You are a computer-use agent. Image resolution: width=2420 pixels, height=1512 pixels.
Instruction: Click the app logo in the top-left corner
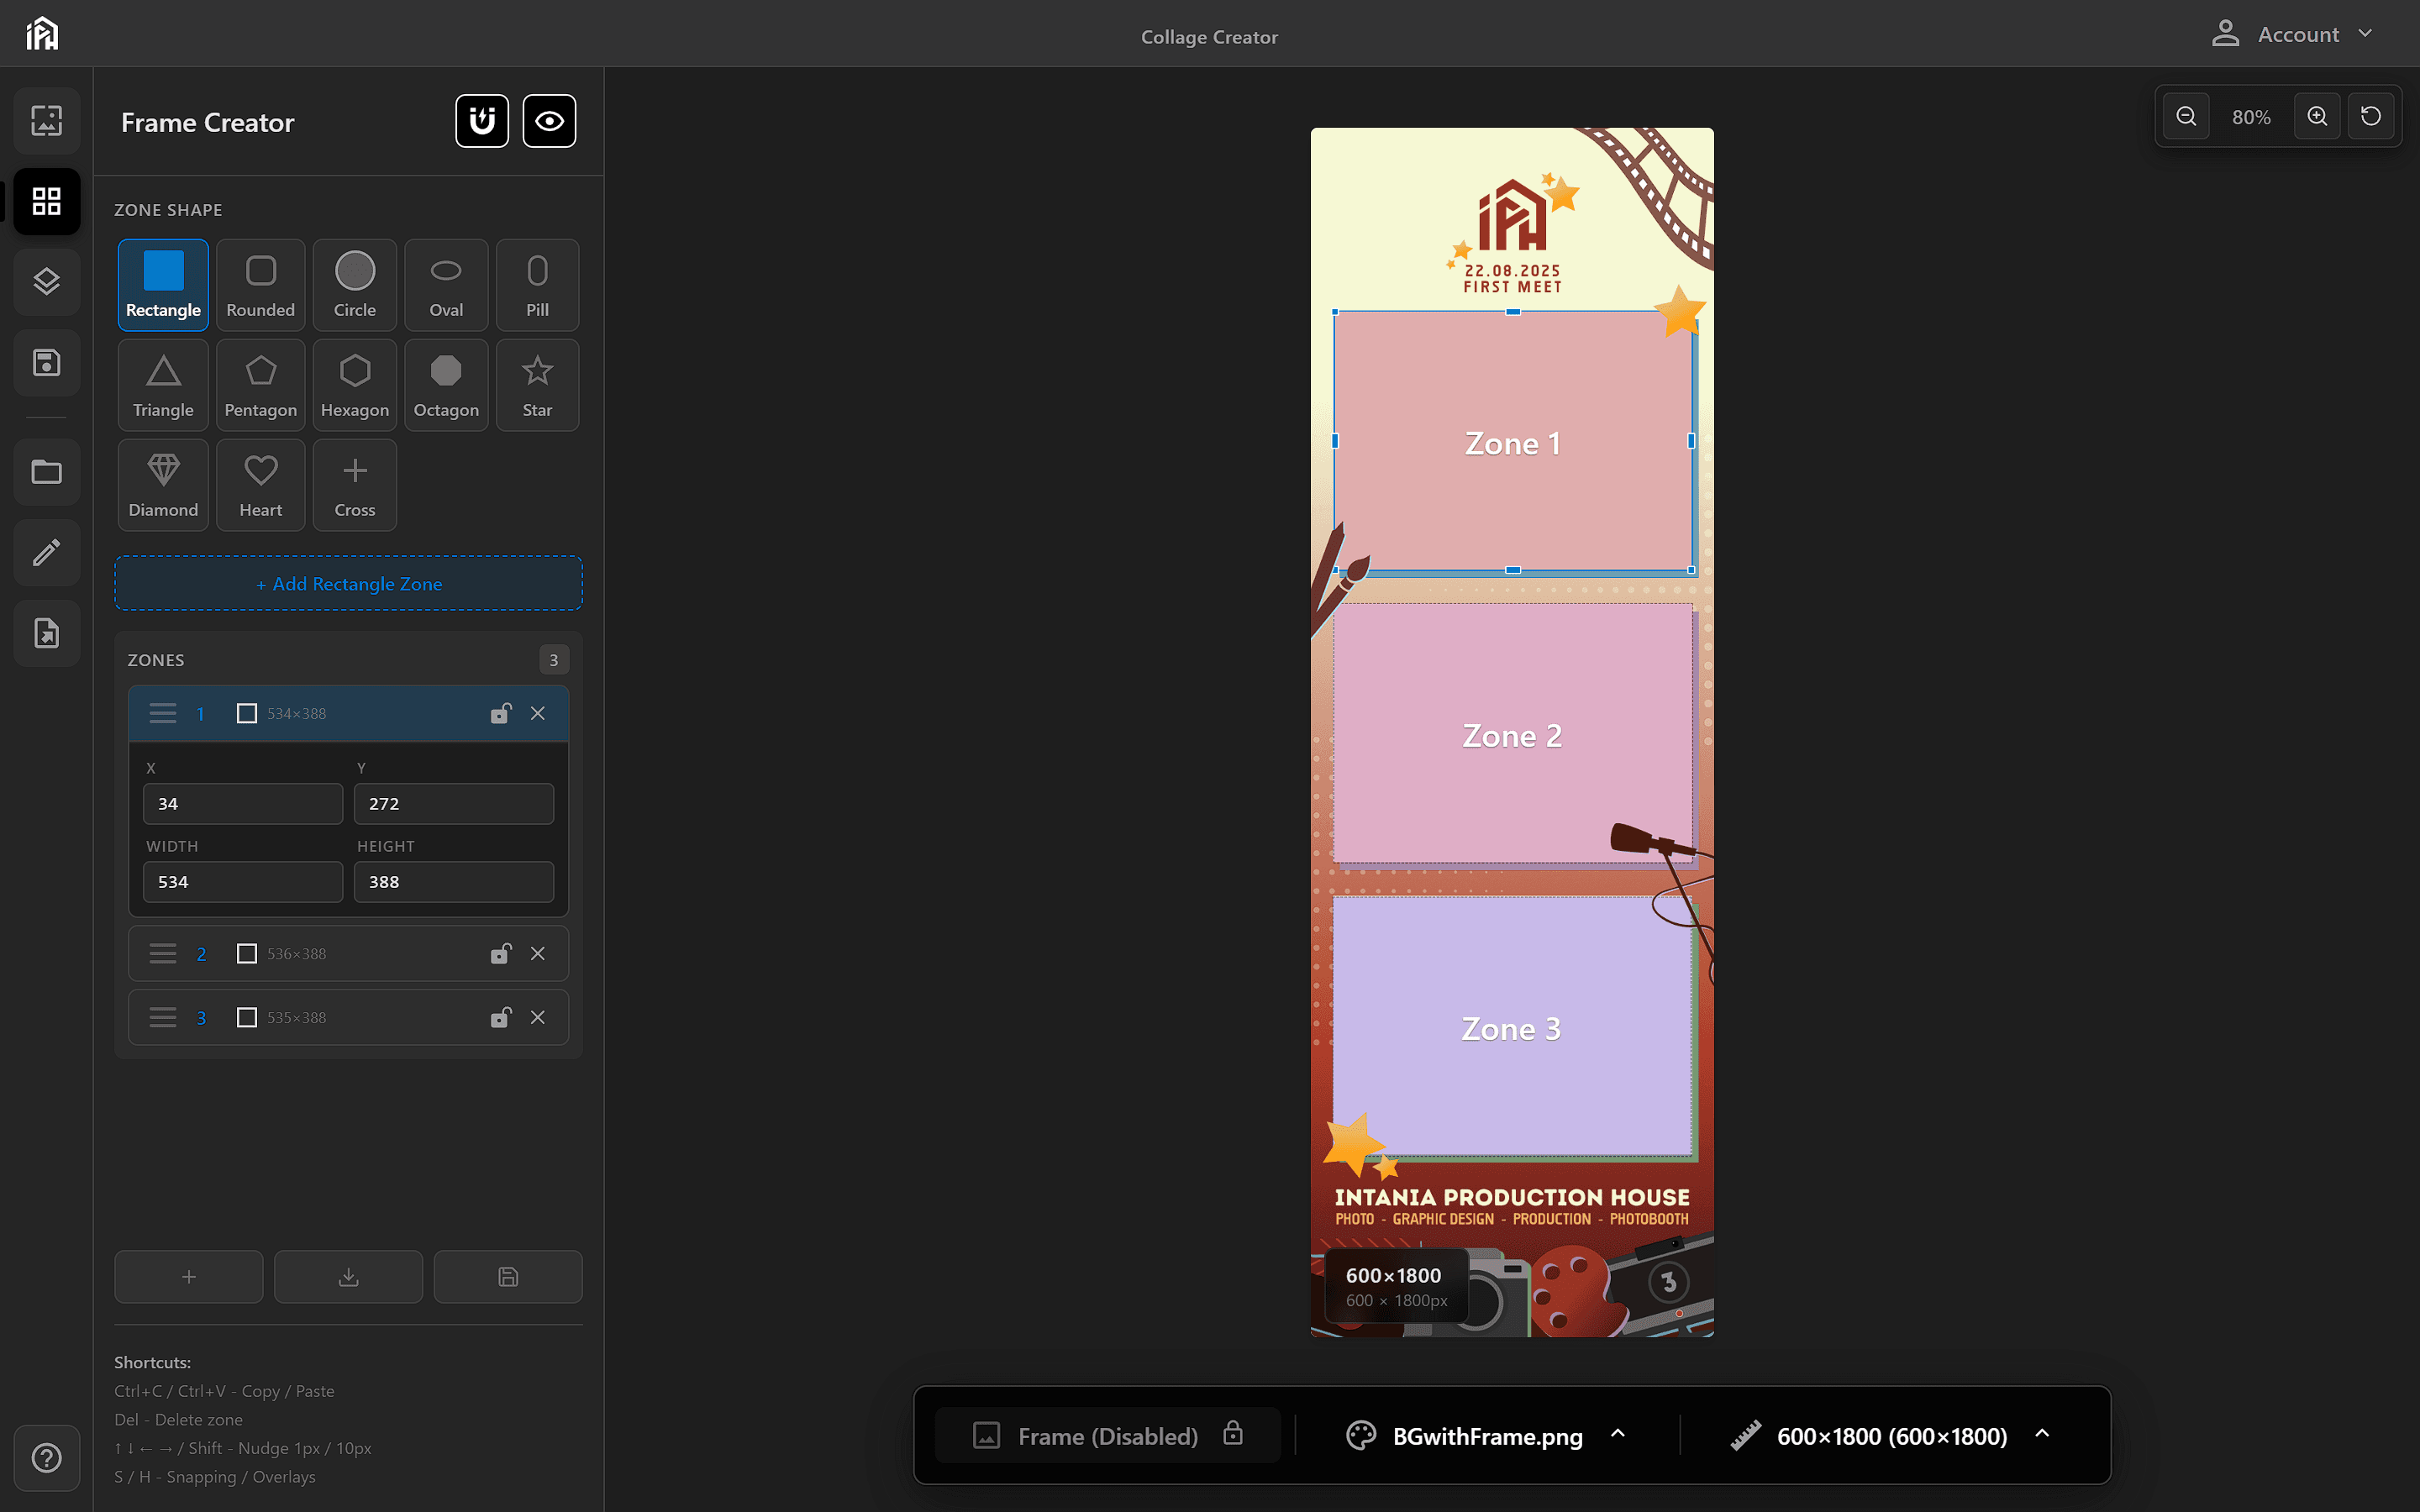click(x=42, y=33)
